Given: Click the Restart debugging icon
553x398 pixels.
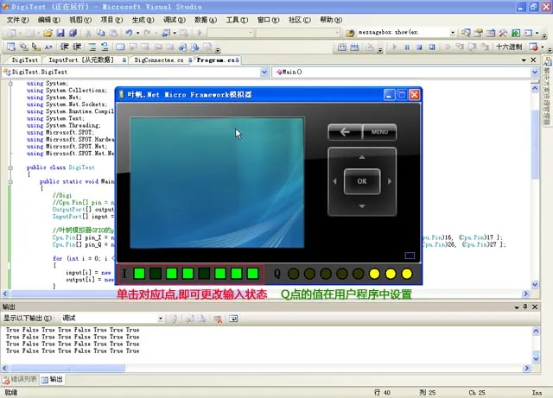Looking at the screenshot, I should pos(432,47).
